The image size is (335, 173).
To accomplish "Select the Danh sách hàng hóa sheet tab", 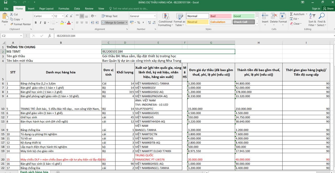I will tap(34, 172).
